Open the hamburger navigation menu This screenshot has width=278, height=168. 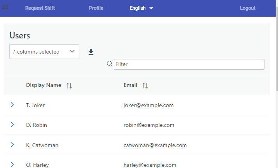[x=5, y=7]
